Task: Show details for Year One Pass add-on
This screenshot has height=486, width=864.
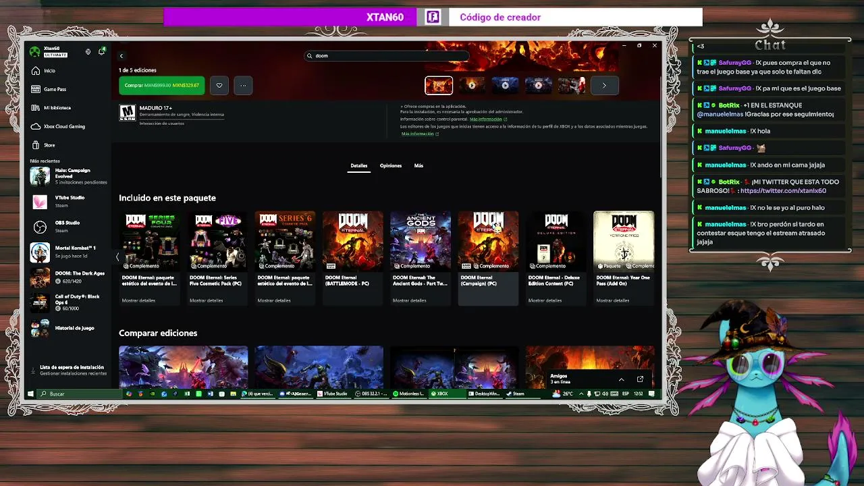Action: pos(613,300)
